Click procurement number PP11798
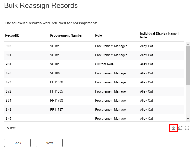This screenshot has width=193, height=148. (x=56, y=100)
